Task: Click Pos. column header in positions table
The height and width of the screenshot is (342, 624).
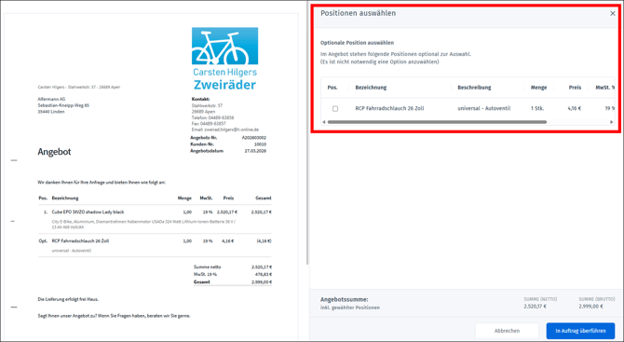Action: (x=332, y=88)
